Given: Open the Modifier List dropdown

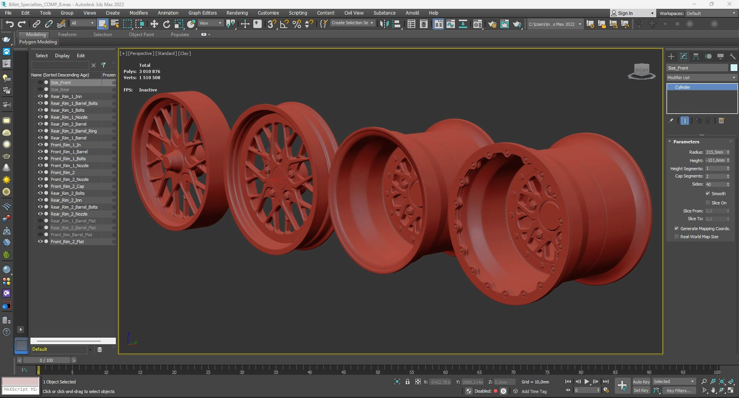Looking at the screenshot, I should tap(702, 78).
